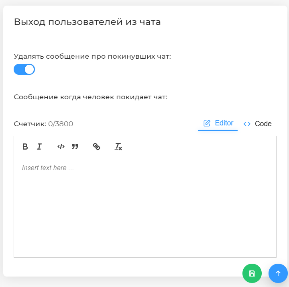Click the angle brackets icon beside Code
The width and height of the screenshot is (289, 287).
pos(247,124)
